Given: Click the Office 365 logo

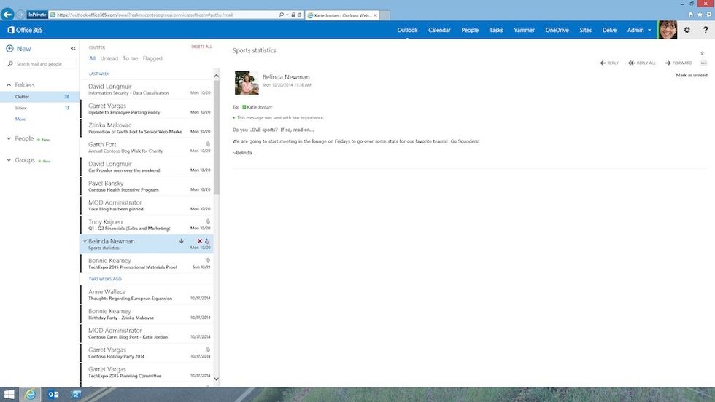Looking at the screenshot, I should coord(26,30).
